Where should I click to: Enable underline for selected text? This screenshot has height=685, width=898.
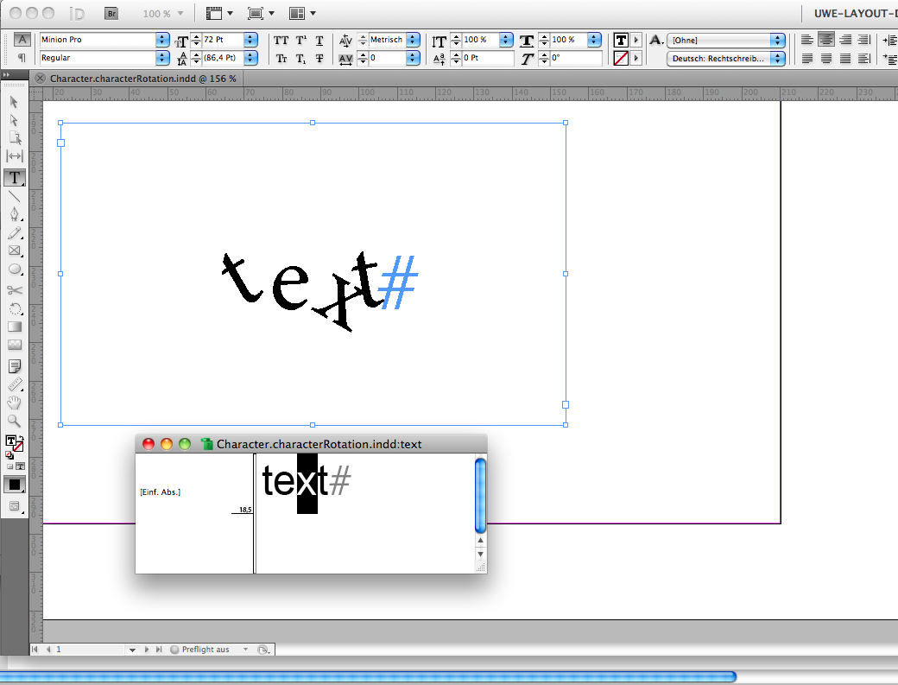[318, 40]
